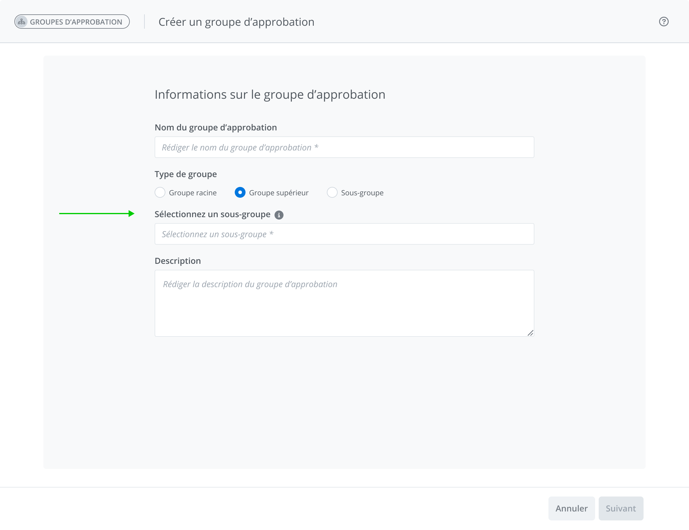Select the Groupe racine radio button

(160, 192)
